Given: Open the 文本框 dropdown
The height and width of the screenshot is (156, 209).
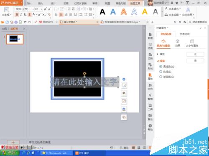Looking at the screenshot, I should [x=7, y=15].
